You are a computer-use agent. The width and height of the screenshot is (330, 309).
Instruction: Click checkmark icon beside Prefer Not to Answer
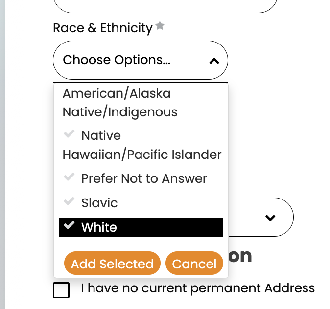click(70, 178)
